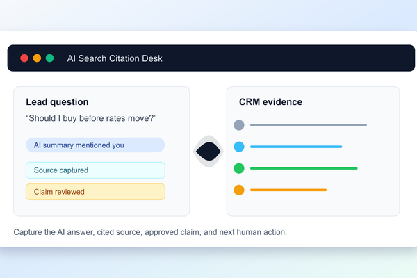Click the blue evidence dot
The height and width of the screenshot is (278, 417).
239,147
